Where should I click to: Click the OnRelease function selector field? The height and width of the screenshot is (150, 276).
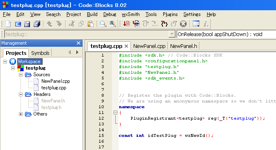click(x=226, y=34)
